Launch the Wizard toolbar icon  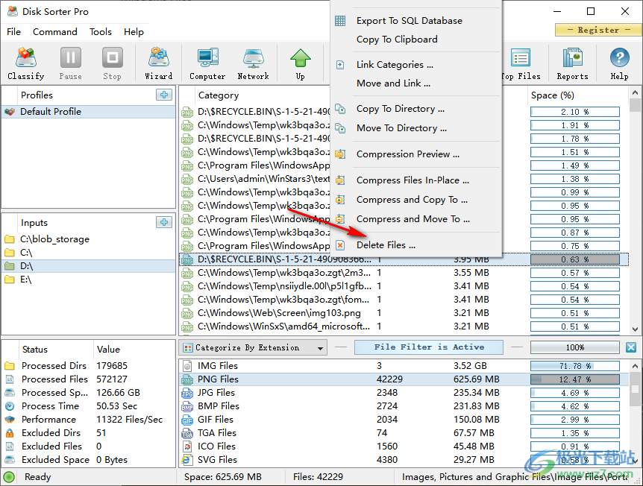tap(159, 63)
